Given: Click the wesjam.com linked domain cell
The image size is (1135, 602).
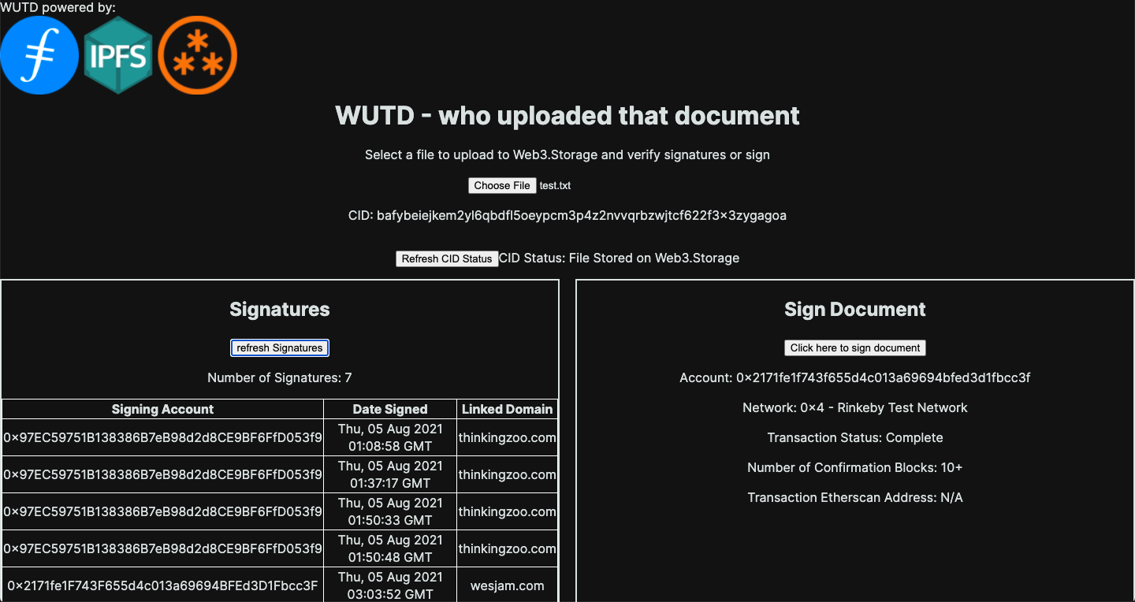Looking at the screenshot, I should tap(508, 585).
